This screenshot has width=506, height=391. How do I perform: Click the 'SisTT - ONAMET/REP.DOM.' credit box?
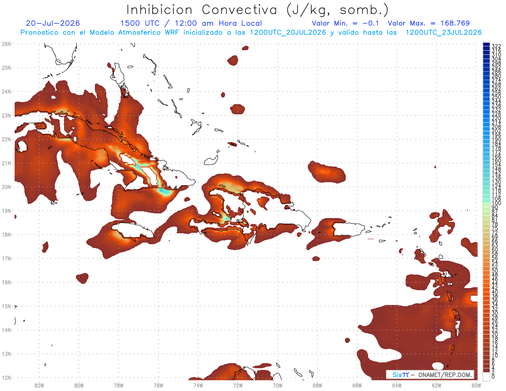(x=430, y=375)
